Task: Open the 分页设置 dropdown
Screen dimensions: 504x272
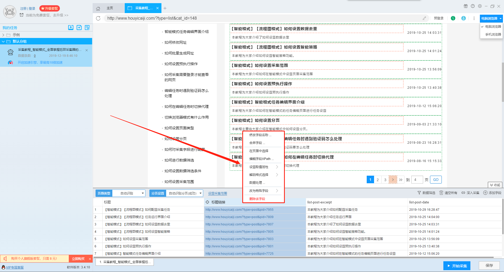Action: pos(185,193)
